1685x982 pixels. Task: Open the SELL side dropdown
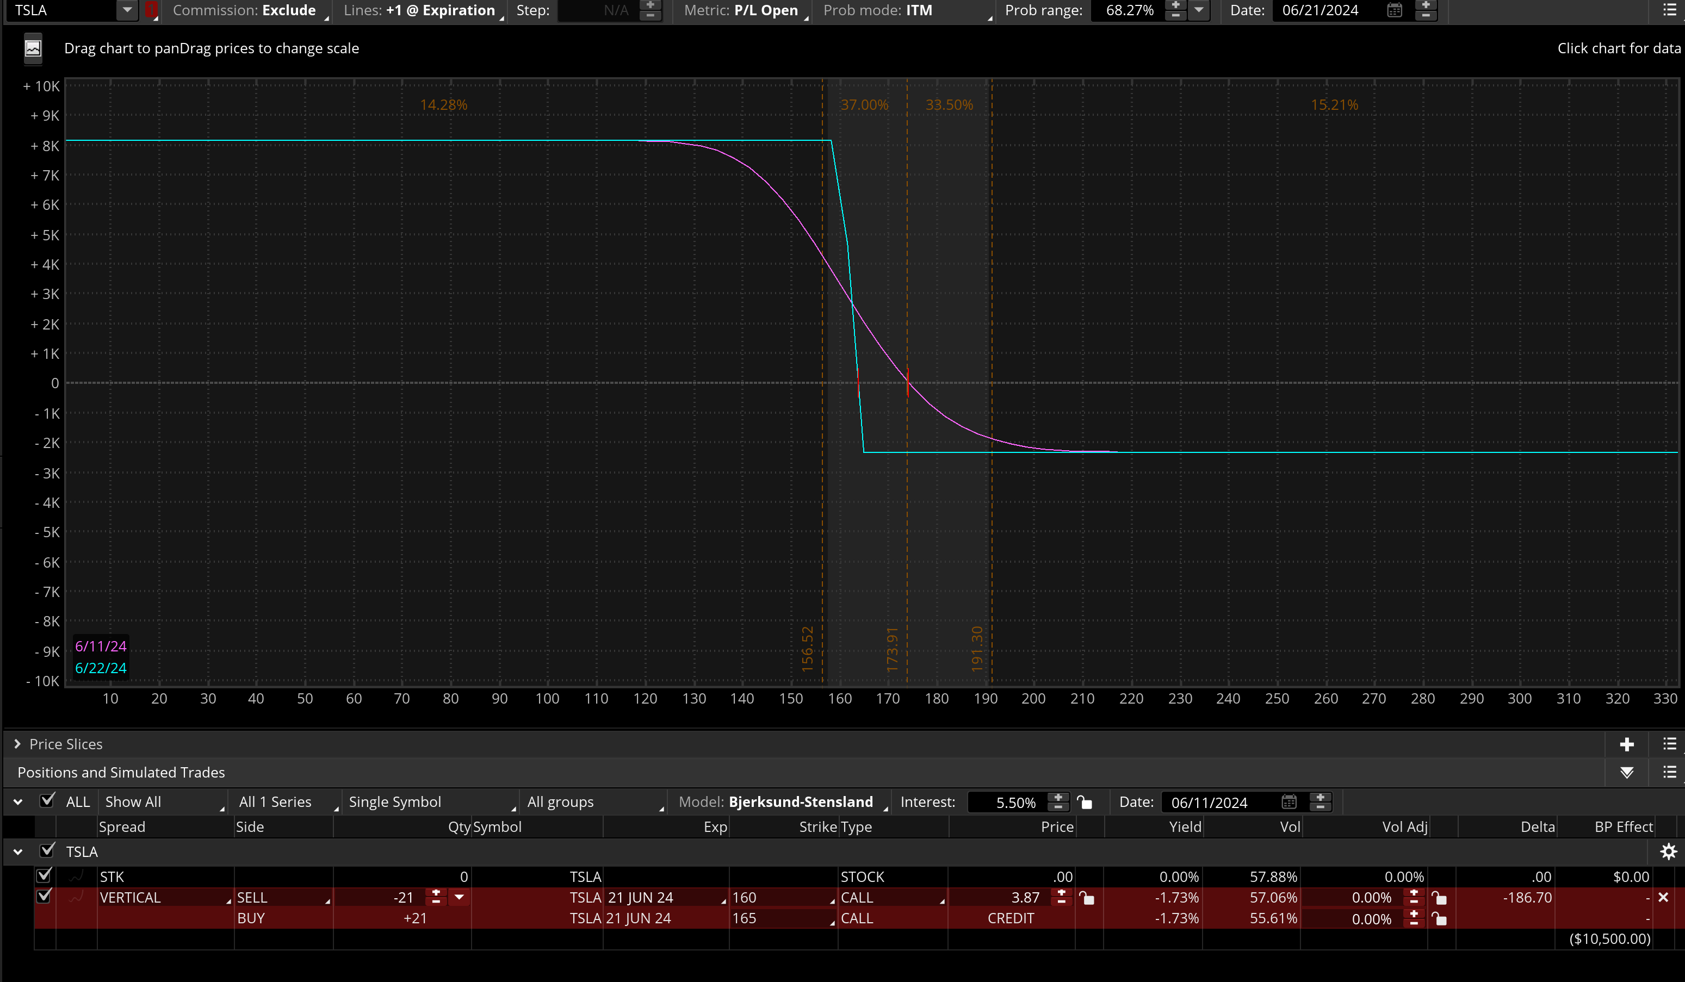tap(283, 897)
